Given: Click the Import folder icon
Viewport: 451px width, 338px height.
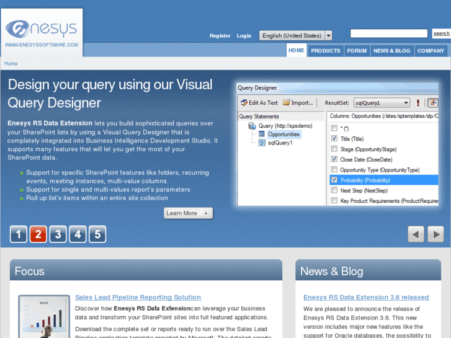Looking at the screenshot, I should tap(287, 102).
